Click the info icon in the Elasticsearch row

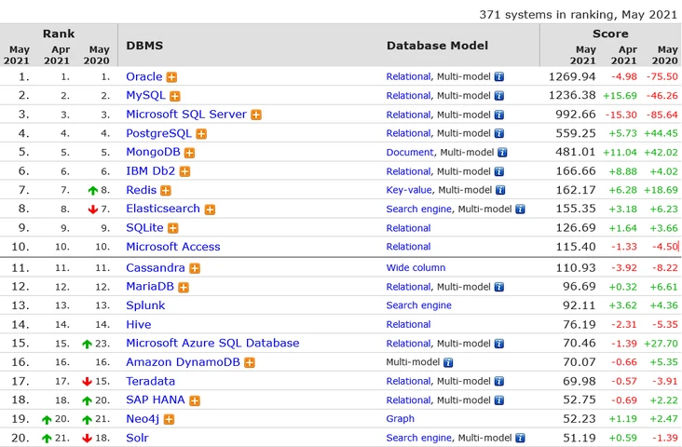coord(520,210)
